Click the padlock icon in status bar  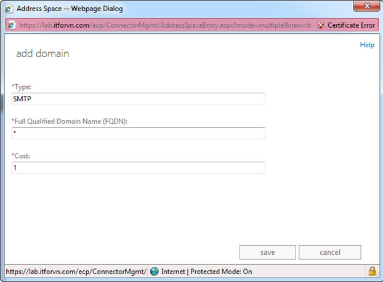point(371,272)
